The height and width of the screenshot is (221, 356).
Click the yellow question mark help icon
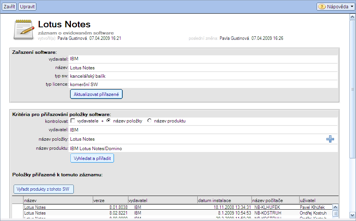[322, 6]
